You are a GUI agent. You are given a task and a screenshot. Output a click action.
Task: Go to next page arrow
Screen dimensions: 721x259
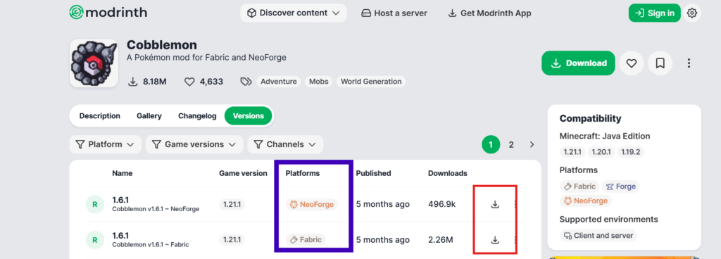click(x=532, y=145)
